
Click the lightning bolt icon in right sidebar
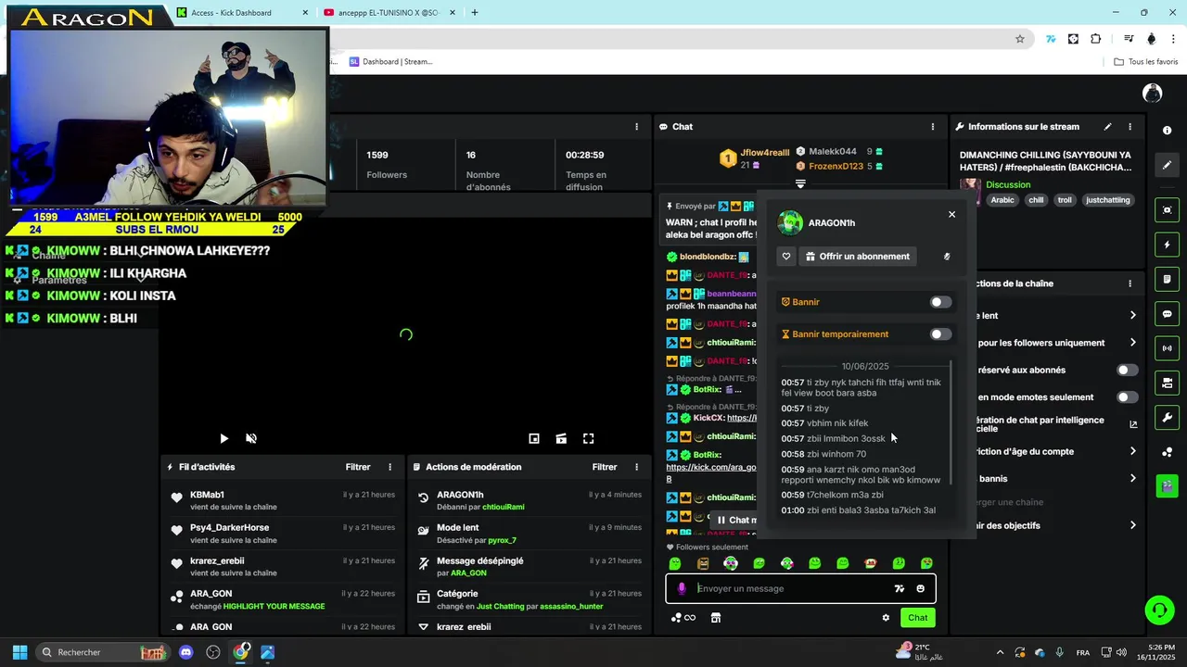[1168, 245]
